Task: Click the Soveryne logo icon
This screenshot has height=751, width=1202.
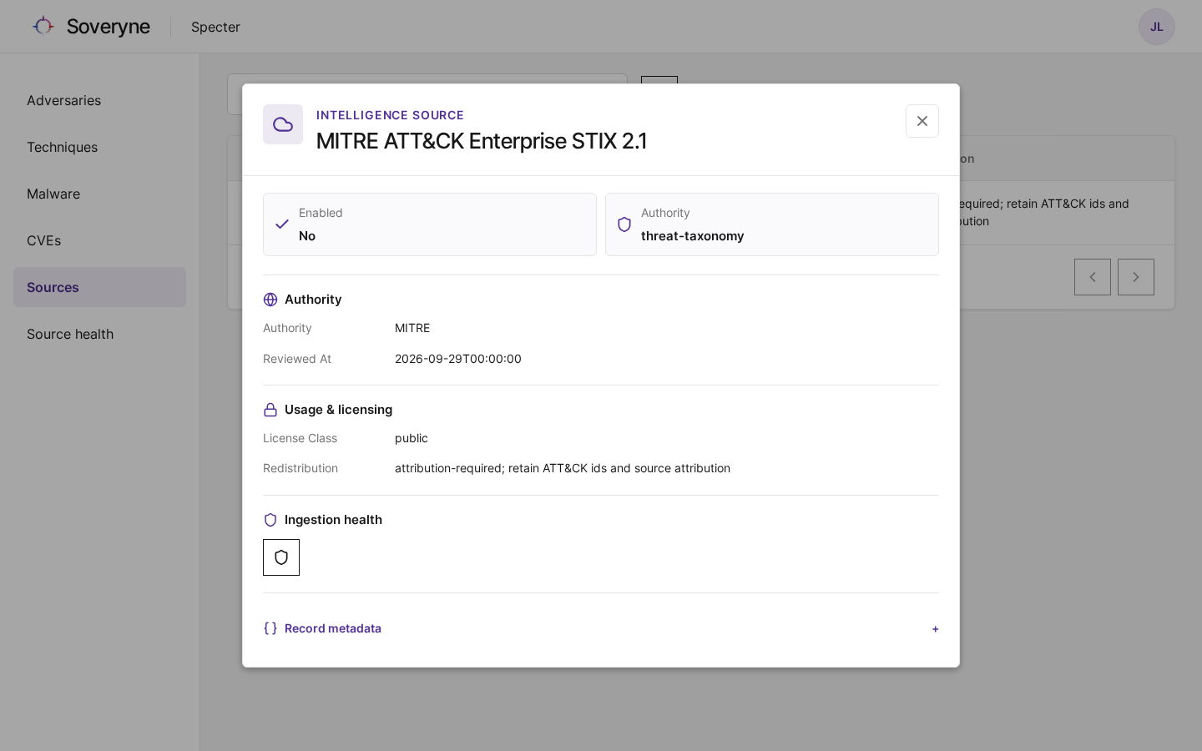Action: [43, 27]
